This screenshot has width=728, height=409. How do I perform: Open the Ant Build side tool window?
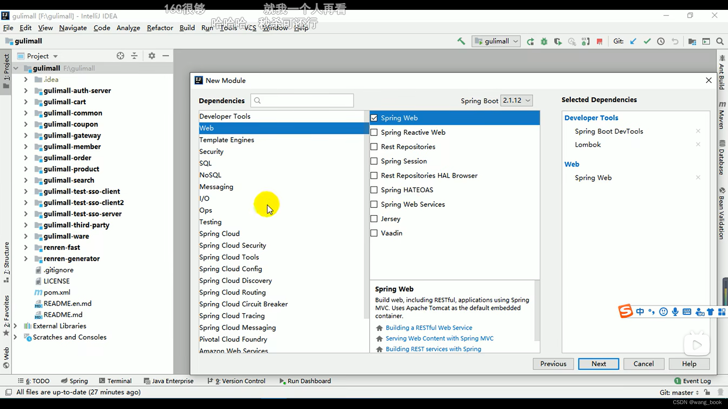tap(722, 72)
